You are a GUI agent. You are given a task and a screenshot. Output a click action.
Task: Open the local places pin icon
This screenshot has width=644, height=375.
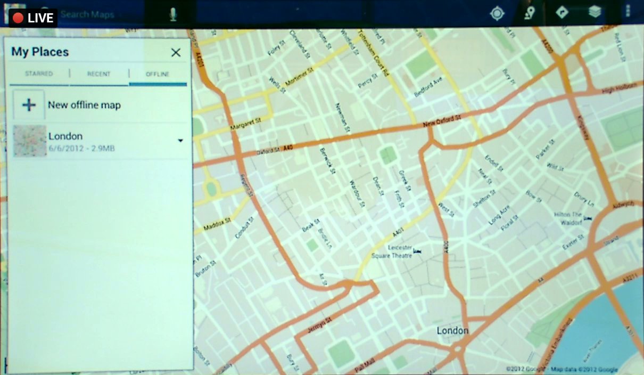point(529,13)
